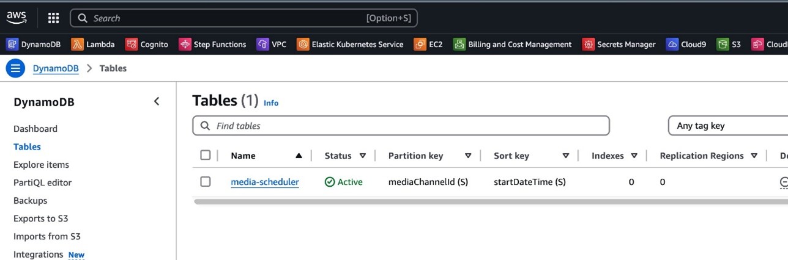The image size is (788, 260).
Task: Open the Partition key column filter arrow
Action: tap(468, 156)
